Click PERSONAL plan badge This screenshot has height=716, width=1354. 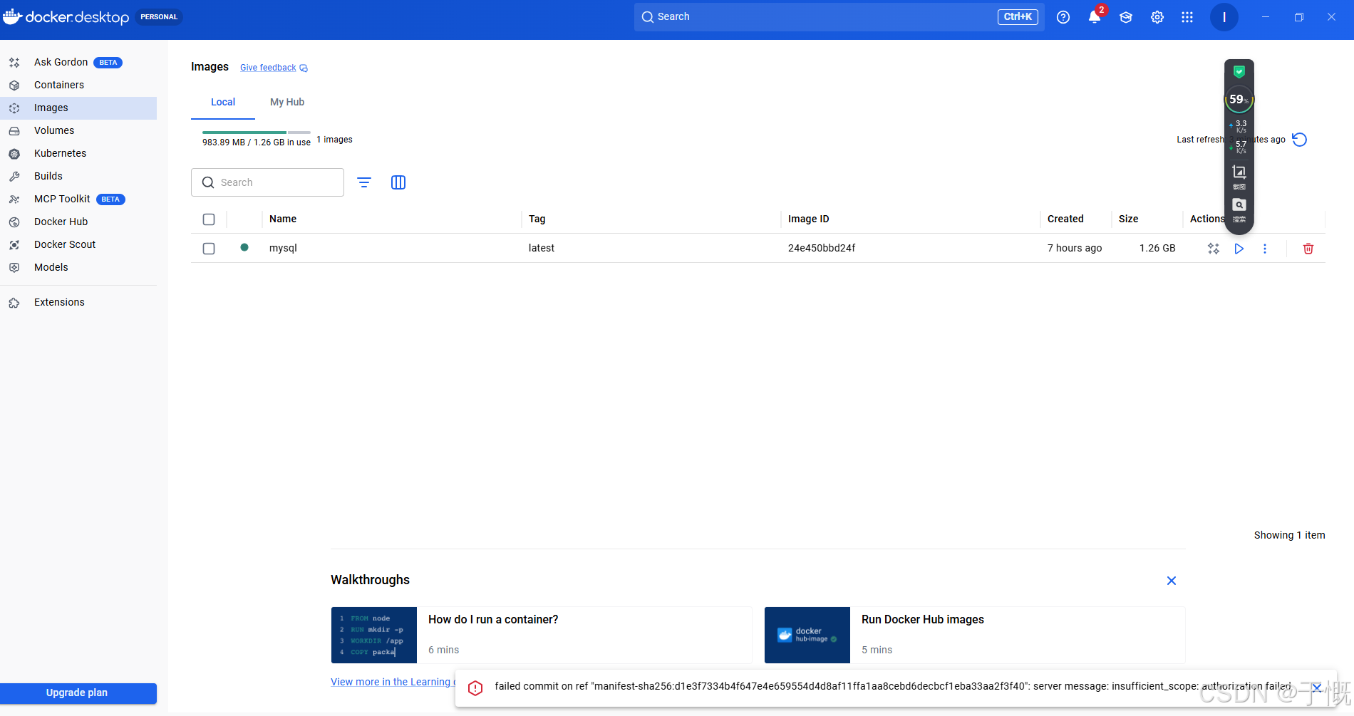pyautogui.click(x=159, y=17)
